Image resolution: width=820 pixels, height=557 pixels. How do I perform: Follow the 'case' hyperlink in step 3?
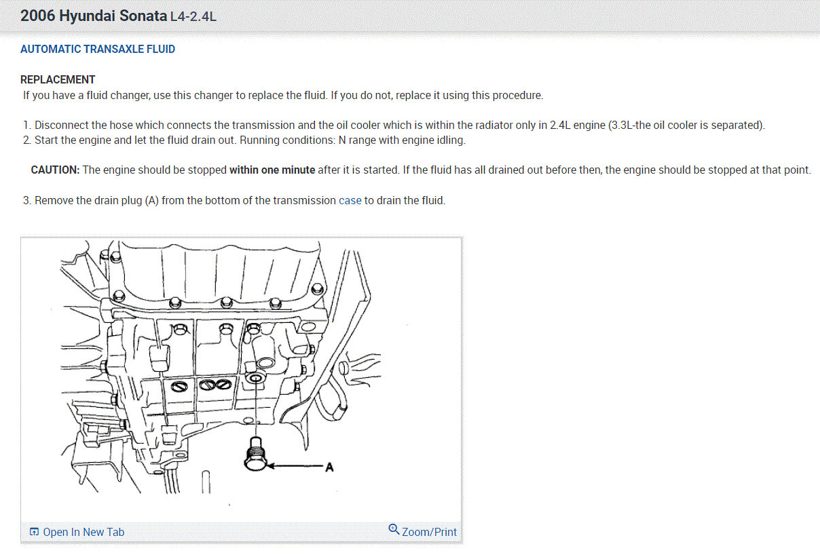[x=350, y=201]
